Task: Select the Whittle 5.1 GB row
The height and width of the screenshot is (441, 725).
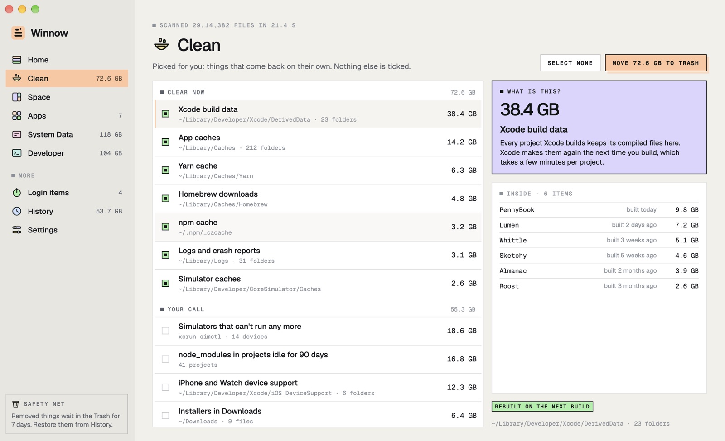Action: coord(599,240)
